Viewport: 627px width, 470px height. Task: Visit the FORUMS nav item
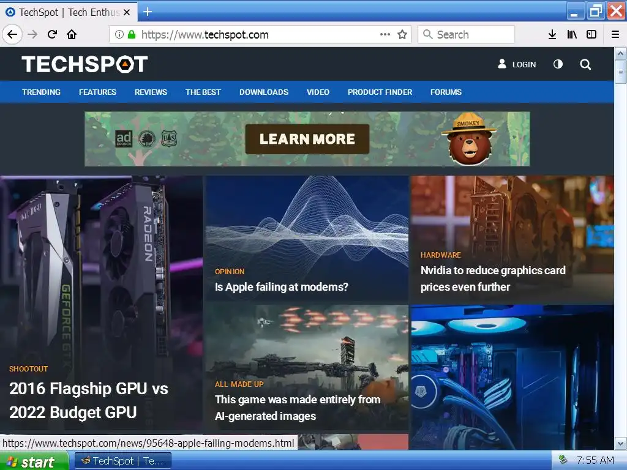446,92
